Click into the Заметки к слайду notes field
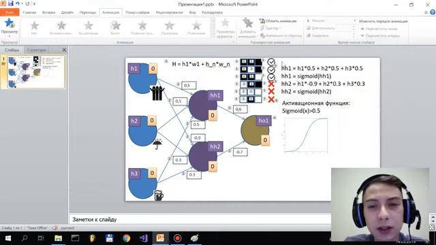 tap(200, 219)
